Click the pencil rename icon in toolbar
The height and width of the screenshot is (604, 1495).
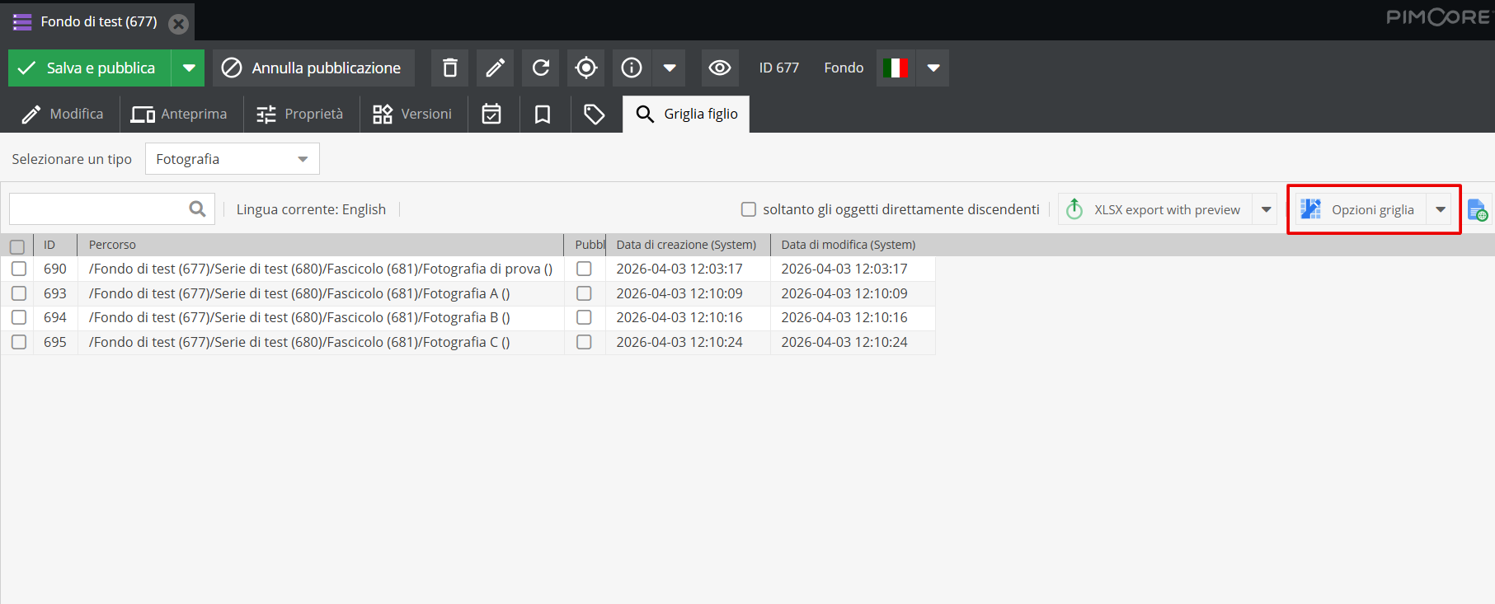pyautogui.click(x=495, y=68)
